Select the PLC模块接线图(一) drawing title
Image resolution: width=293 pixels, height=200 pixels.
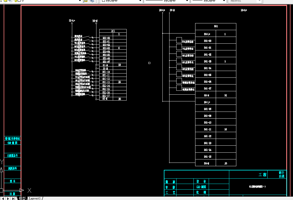point(257,186)
